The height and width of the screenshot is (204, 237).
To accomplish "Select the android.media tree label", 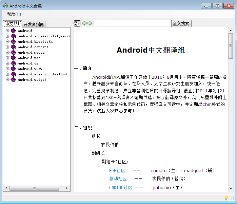I will 31,53.
